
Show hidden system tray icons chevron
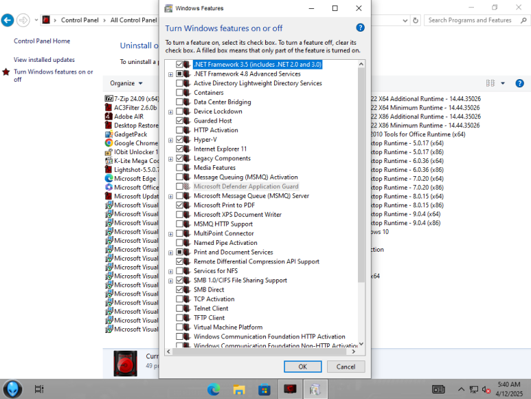point(461,389)
